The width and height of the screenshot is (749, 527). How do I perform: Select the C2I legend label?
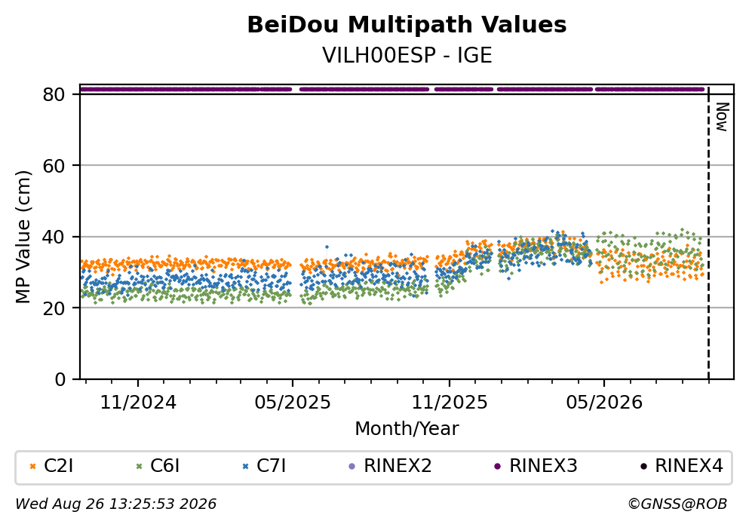(58, 466)
